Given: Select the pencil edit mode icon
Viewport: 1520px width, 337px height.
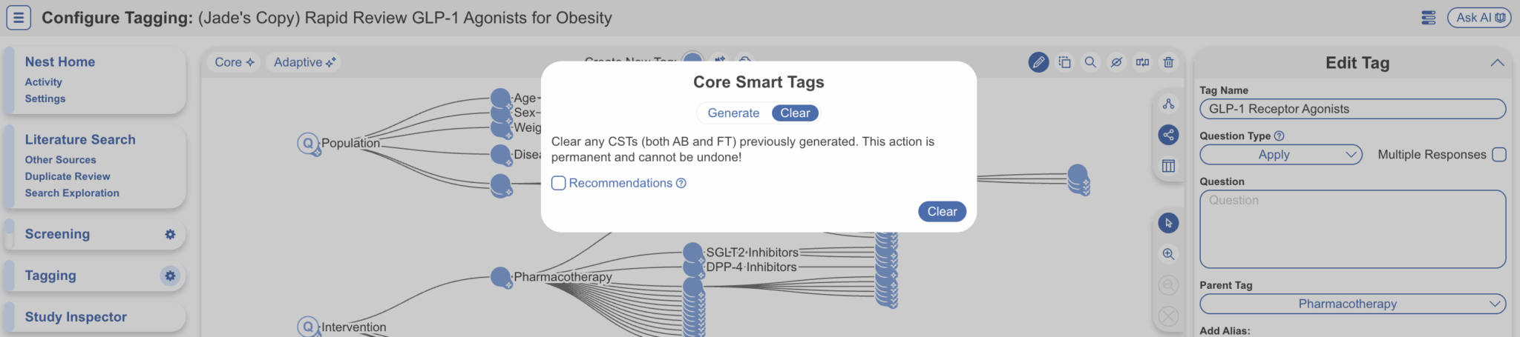Looking at the screenshot, I should (1038, 62).
